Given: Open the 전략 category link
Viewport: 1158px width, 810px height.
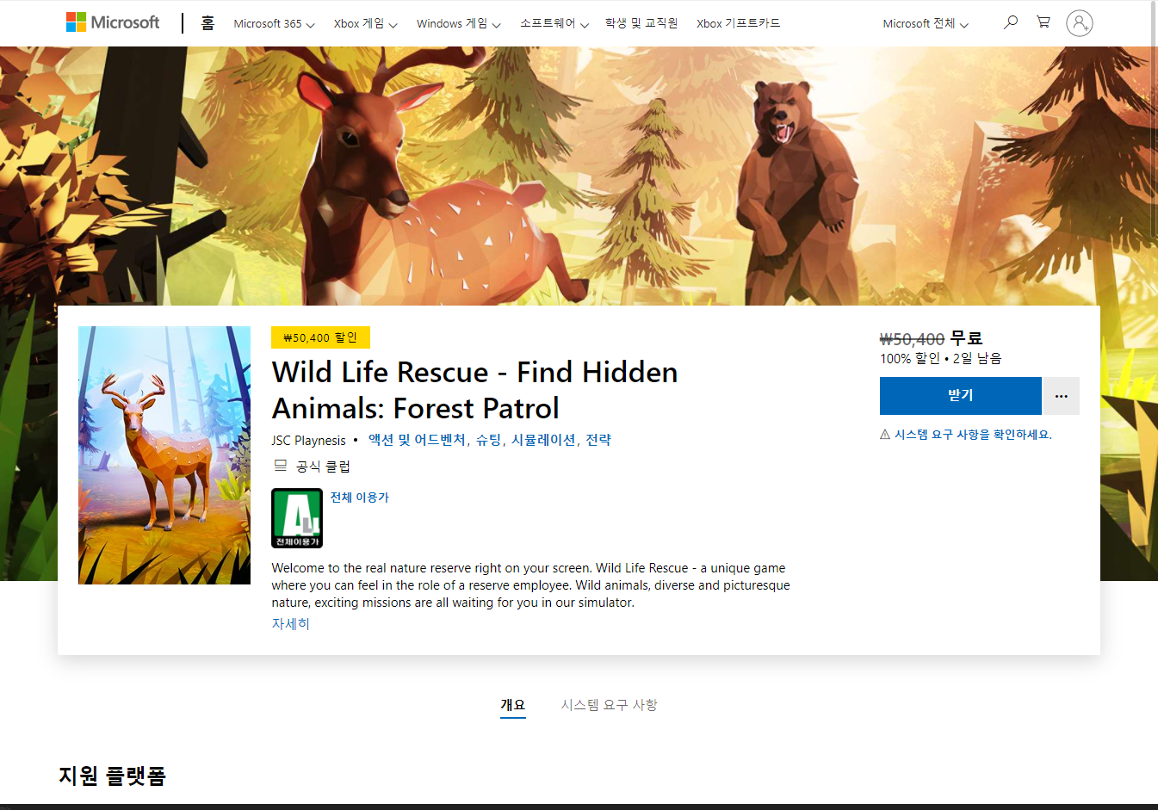Looking at the screenshot, I should click(598, 440).
